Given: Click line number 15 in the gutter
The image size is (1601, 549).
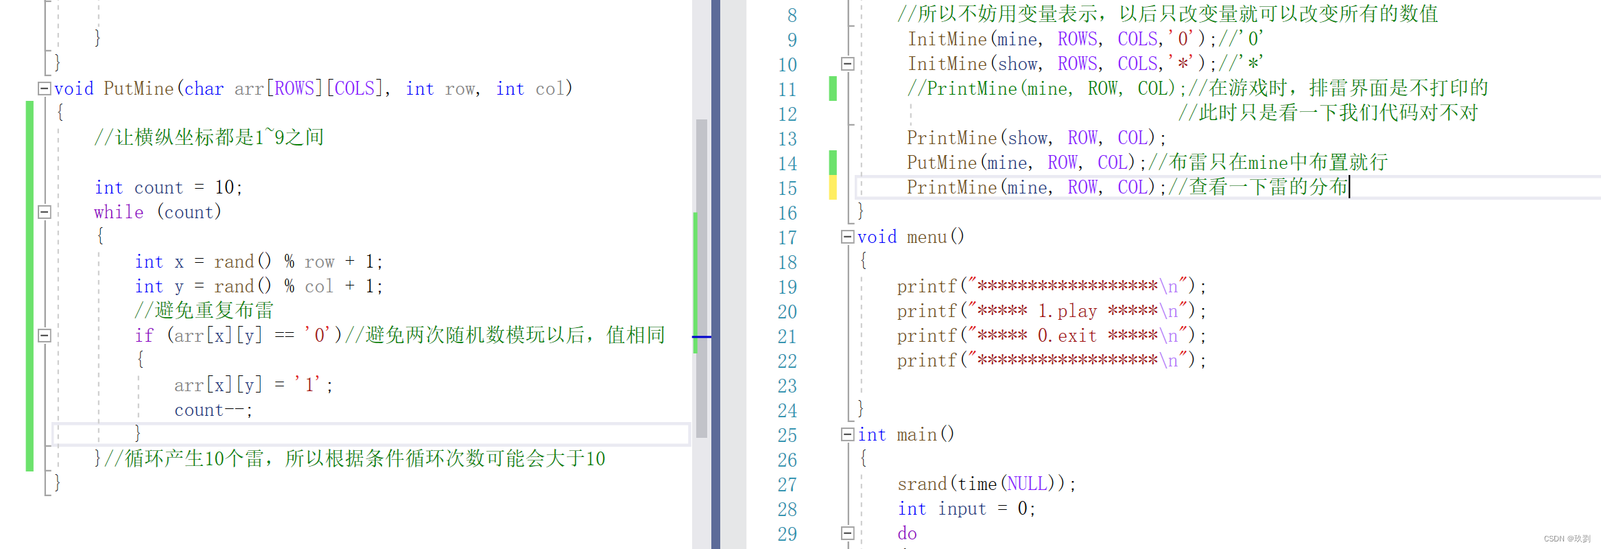Looking at the screenshot, I should pyautogui.click(x=787, y=188).
